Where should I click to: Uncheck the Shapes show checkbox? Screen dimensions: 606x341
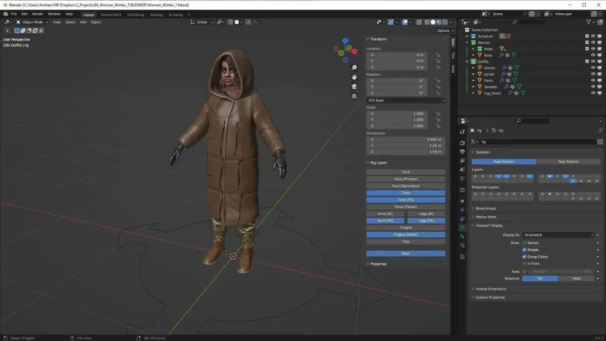524,250
